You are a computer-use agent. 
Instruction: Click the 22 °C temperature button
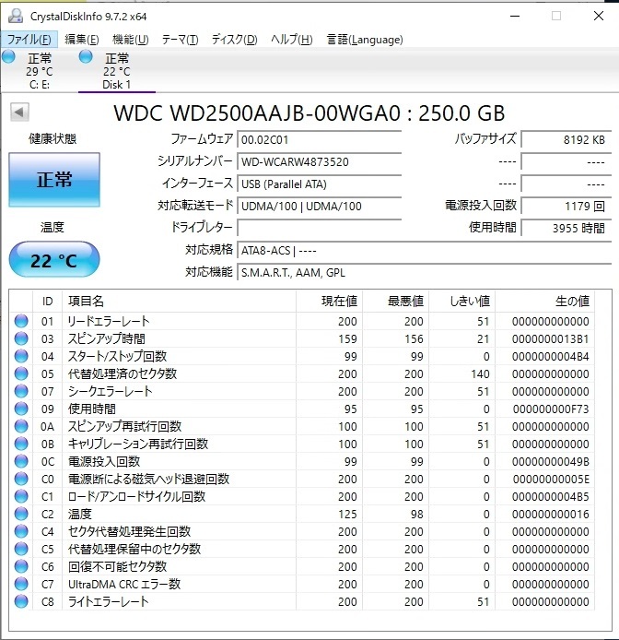coord(54,259)
